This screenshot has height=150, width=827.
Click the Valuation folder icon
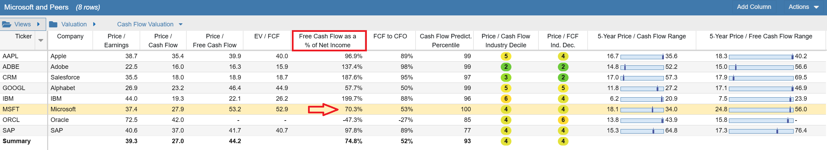click(x=53, y=24)
